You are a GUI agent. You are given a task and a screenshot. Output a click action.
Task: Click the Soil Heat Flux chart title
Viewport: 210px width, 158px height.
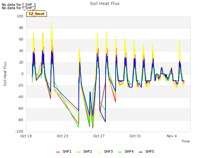pos(105,4)
